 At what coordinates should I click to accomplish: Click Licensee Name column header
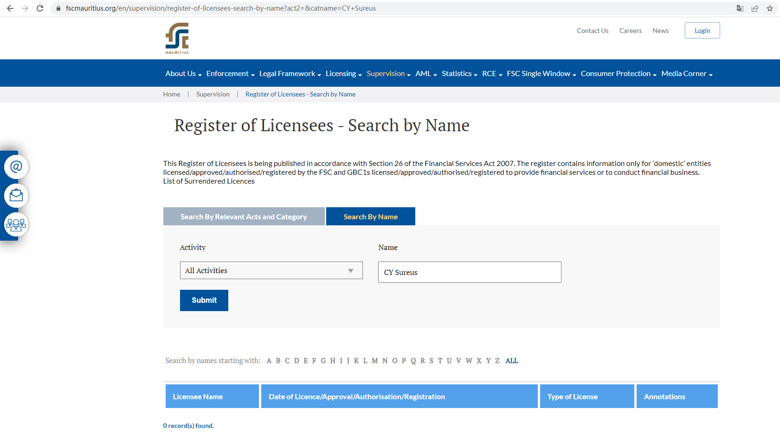[x=212, y=396]
